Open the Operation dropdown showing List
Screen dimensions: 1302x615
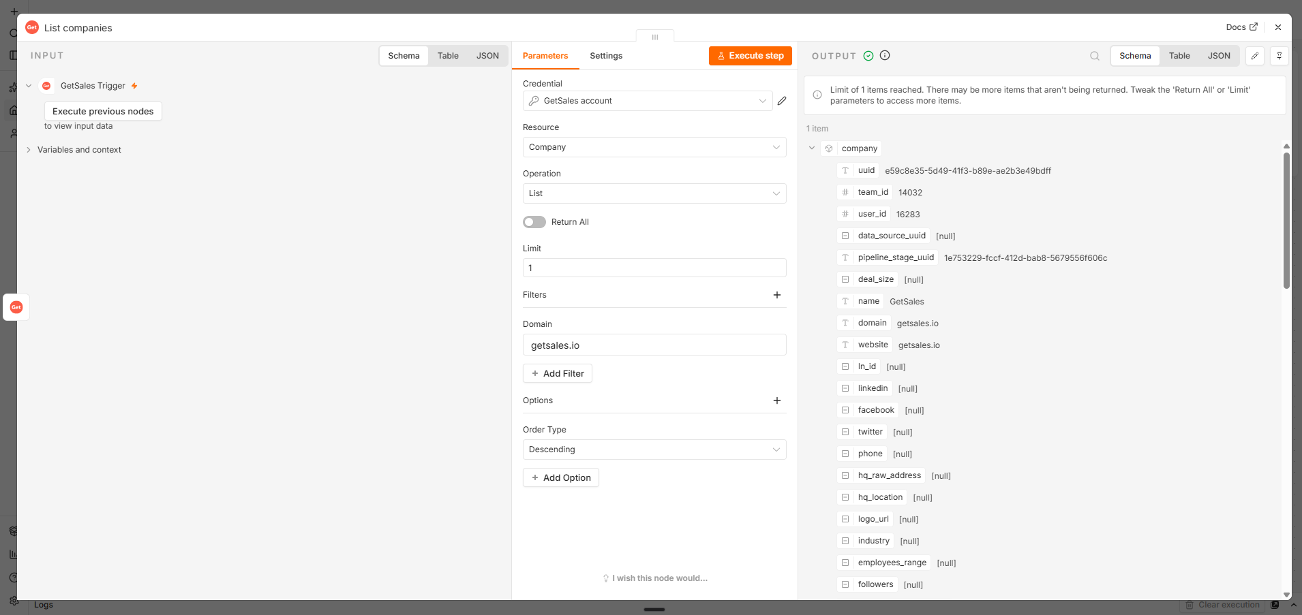tap(654, 193)
